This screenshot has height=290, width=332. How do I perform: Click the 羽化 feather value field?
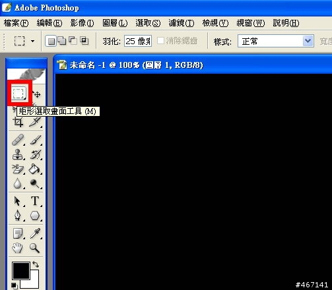[138, 41]
